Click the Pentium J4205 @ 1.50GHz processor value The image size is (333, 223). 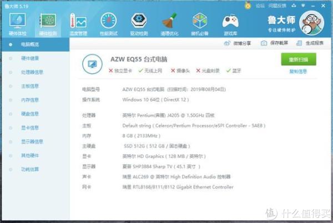coord(168,115)
